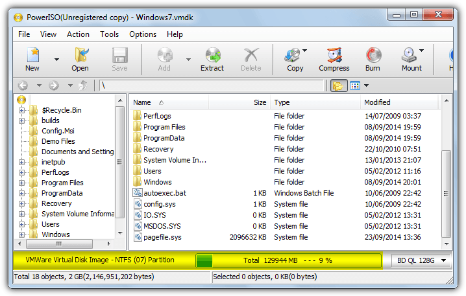Image resolution: width=466 pixels, height=296 pixels.
Task: Expand the builds tree node
Action: [21, 120]
